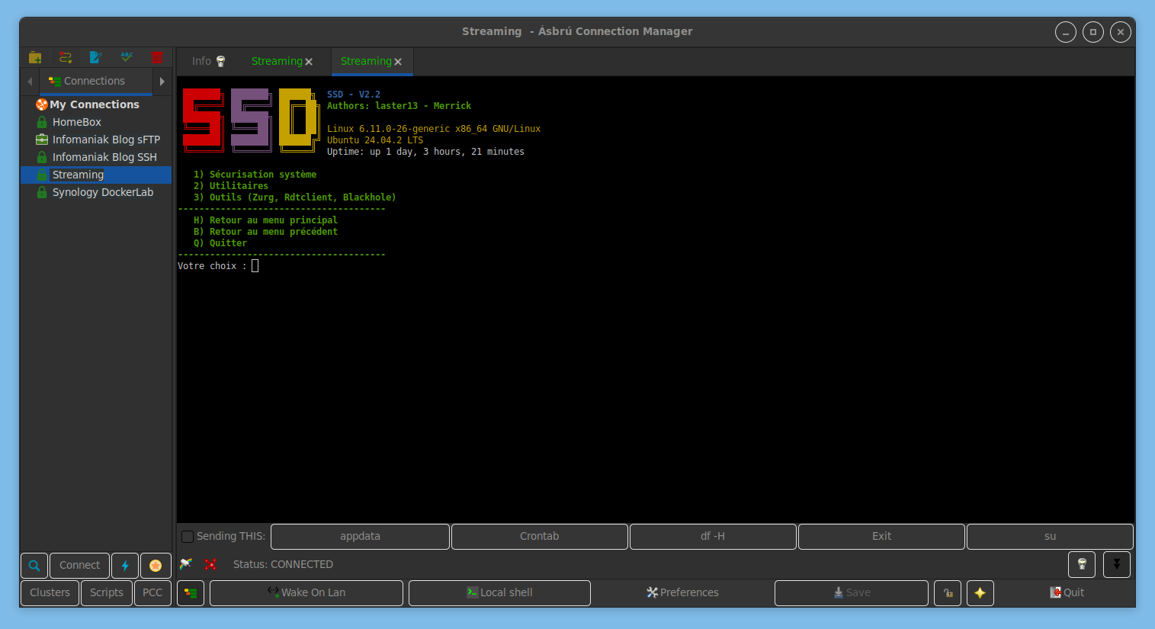Screen dimensions: 1155x629
Task: Go to next sidebar tab arrow
Action: [162, 81]
